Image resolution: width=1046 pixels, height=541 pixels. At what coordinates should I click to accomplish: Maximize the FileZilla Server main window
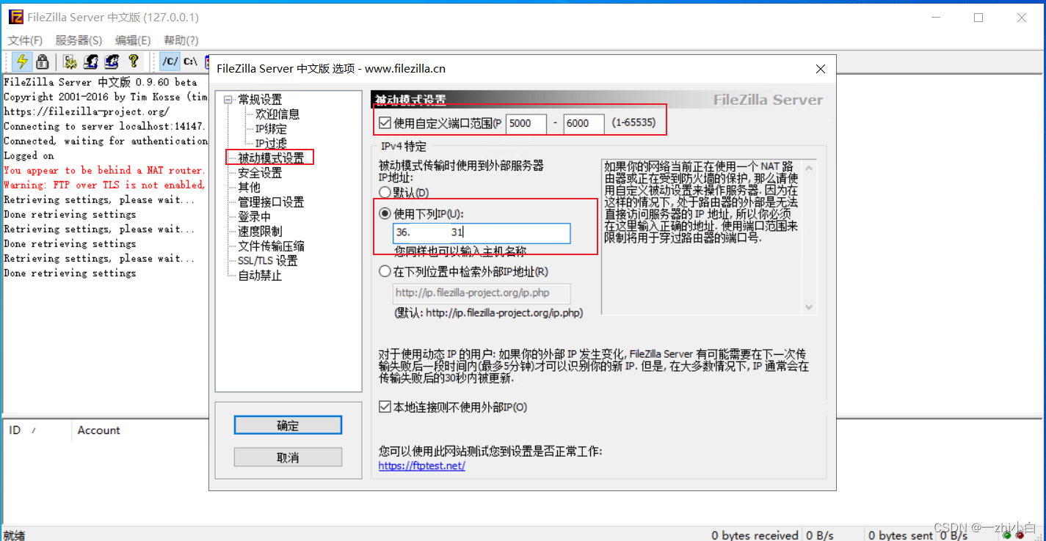[978, 18]
